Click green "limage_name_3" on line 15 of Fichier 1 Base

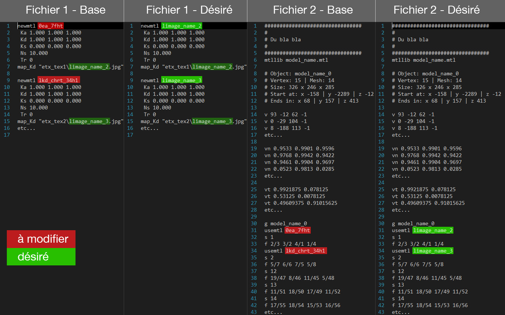90,121
